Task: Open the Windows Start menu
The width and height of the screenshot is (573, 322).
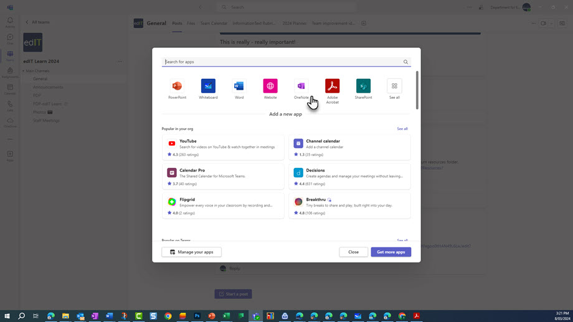Action: tap(7, 316)
